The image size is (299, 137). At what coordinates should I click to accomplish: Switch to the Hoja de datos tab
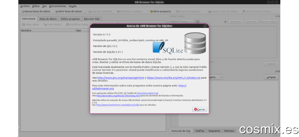click(48, 19)
